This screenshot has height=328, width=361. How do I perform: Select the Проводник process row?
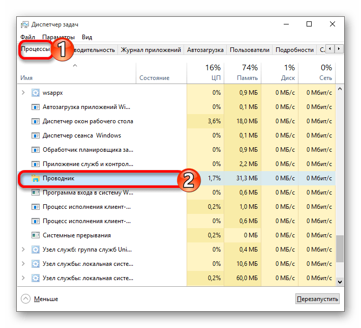pos(176,178)
